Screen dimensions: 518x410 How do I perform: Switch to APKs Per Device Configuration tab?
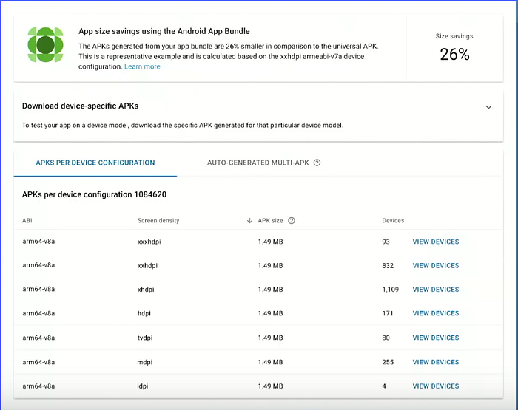95,163
